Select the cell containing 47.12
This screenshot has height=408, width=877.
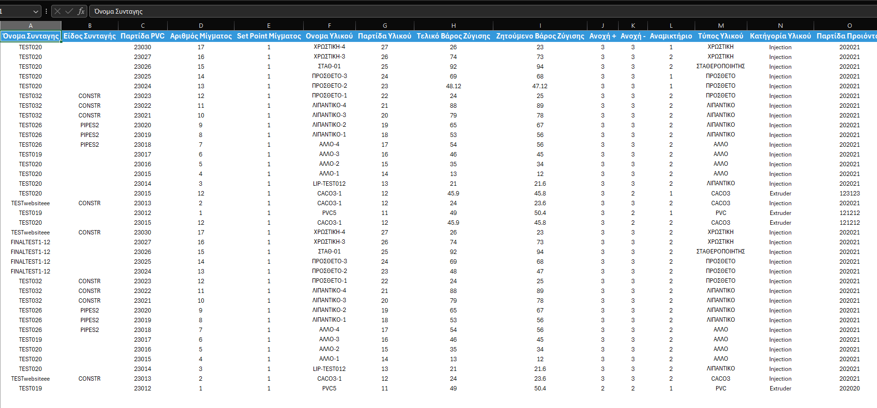tap(540, 86)
